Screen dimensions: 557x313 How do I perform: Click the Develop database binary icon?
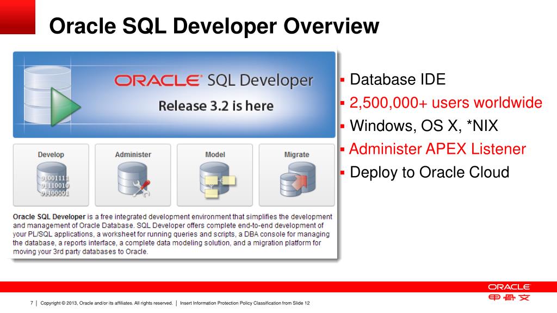(53, 179)
